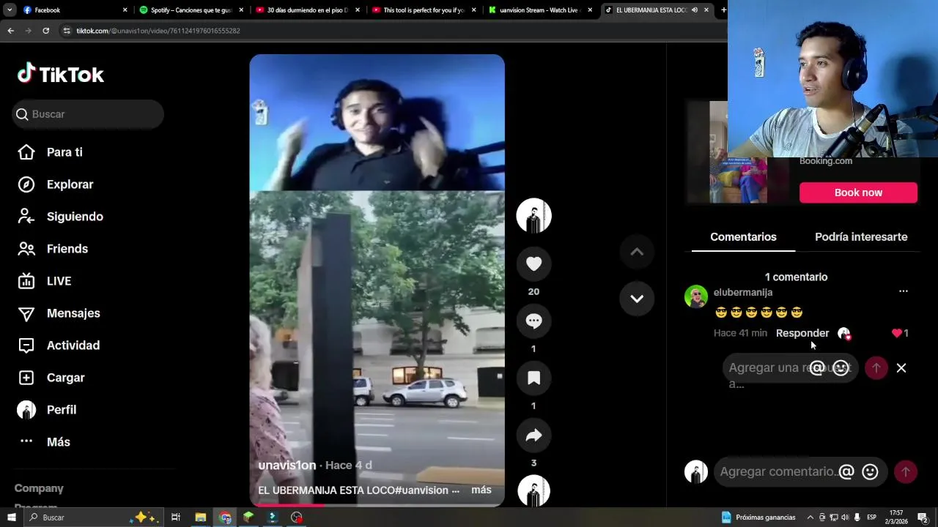The height and width of the screenshot is (527, 938).
Task: Open Task View on the taskbar
Action: click(176, 517)
